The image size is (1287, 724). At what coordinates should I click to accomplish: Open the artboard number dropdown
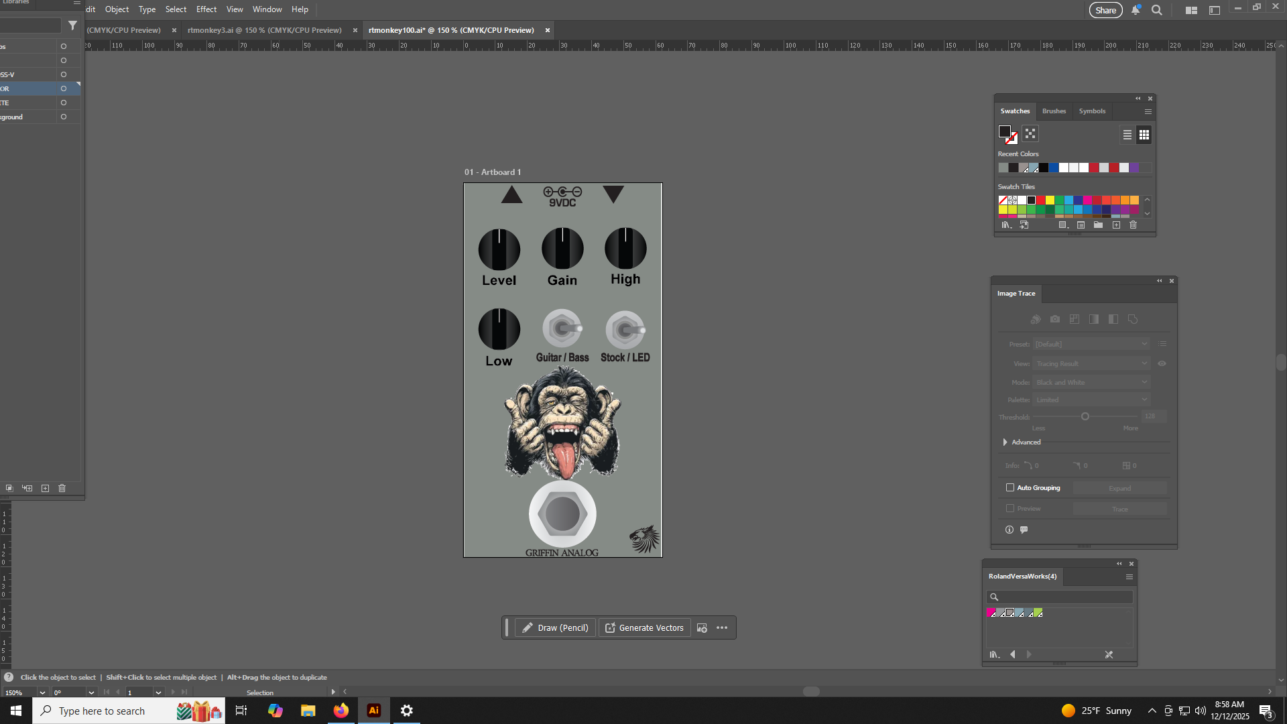click(158, 692)
